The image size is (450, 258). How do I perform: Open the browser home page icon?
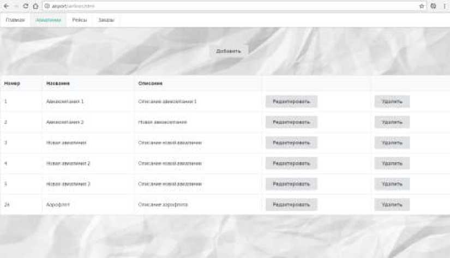coord(35,6)
